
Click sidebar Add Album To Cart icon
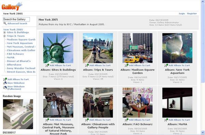(5, 79)
